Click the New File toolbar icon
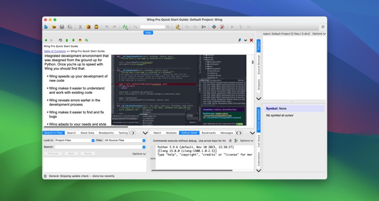This screenshot has height=201, width=379. click(46, 27)
